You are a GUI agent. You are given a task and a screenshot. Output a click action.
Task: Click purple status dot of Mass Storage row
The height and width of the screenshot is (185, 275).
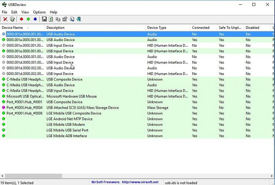click(x=4, y=107)
